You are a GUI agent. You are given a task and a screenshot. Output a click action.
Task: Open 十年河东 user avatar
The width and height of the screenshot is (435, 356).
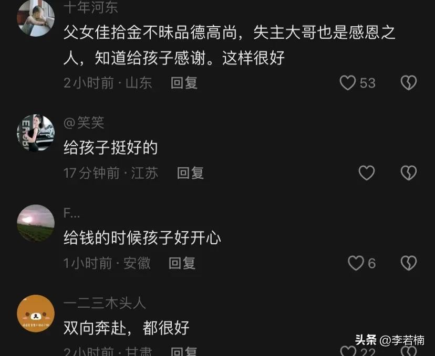[x=36, y=18]
